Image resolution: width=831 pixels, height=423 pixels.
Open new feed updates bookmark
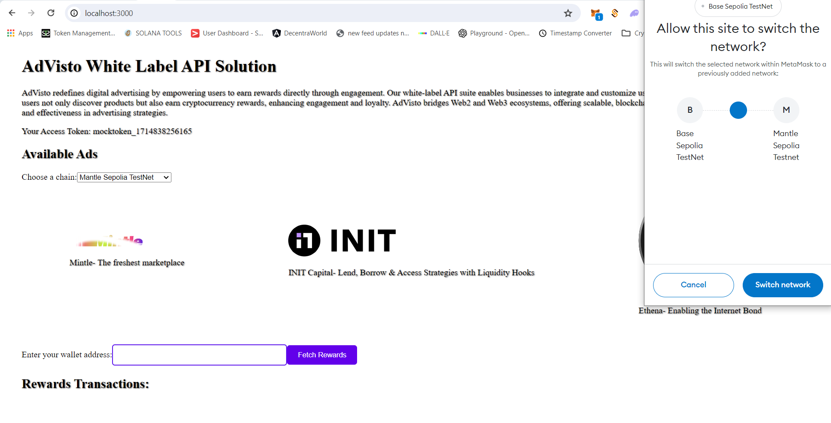click(x=373, y=33)
